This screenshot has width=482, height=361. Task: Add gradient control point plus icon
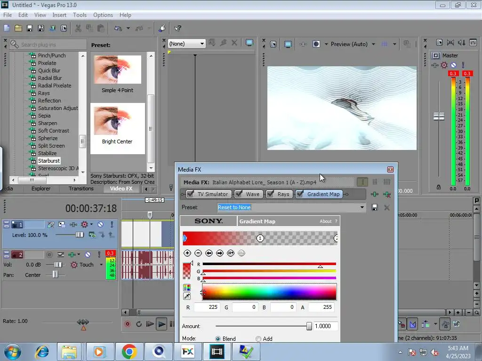pyautogui.click(x=187, y=253)
